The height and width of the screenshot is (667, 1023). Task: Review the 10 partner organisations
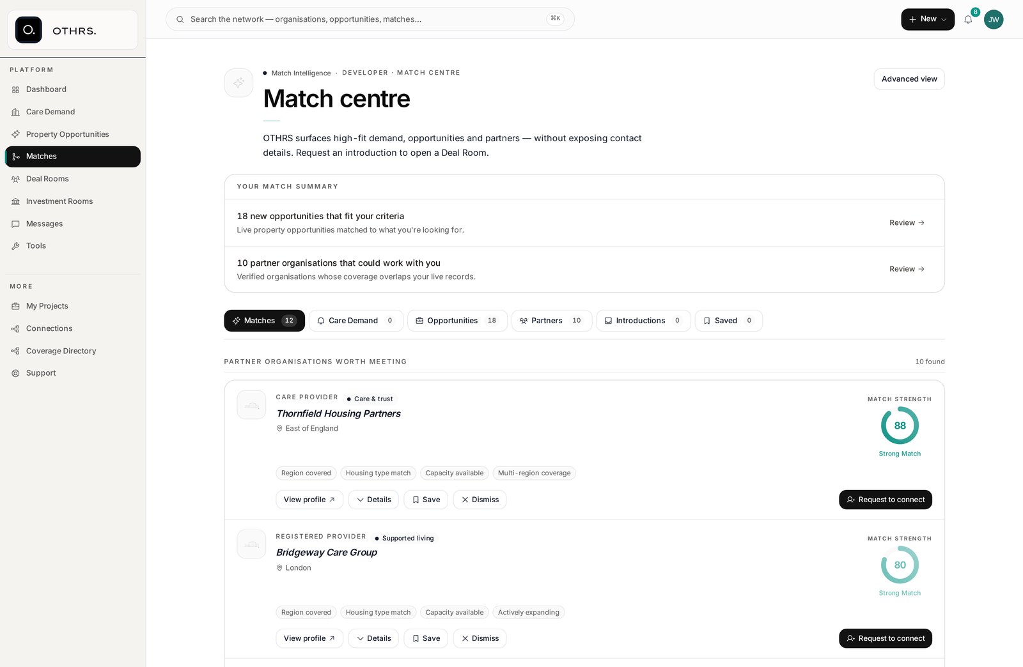(x=907, y=269)
